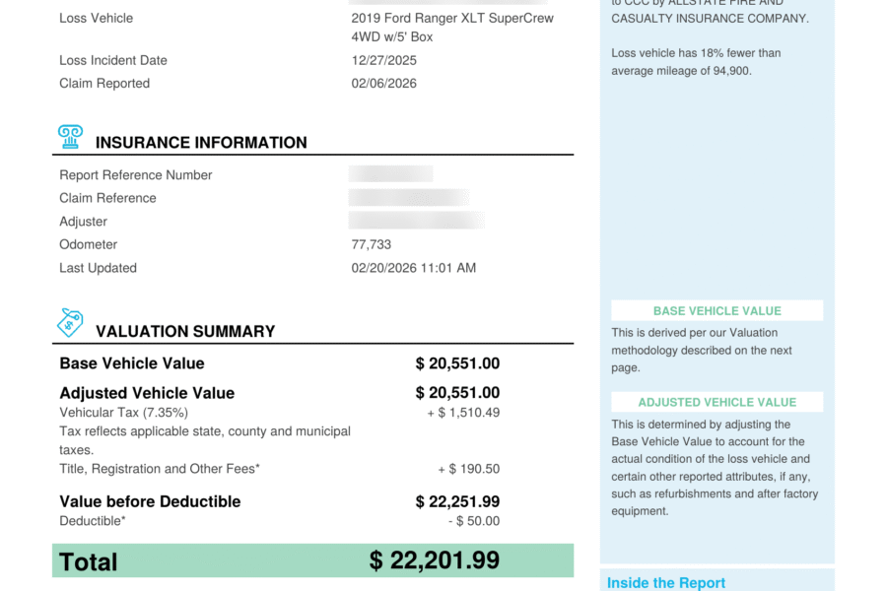Click the Value before Deductible amount
887x591 pixels.
tap(457, 501)
